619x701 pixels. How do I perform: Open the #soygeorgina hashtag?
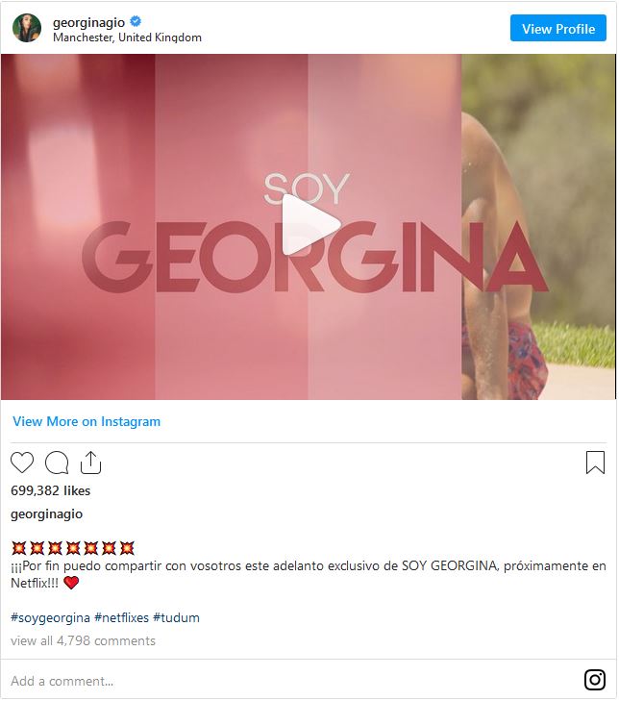pyautogui.click(x=51, y=618)
